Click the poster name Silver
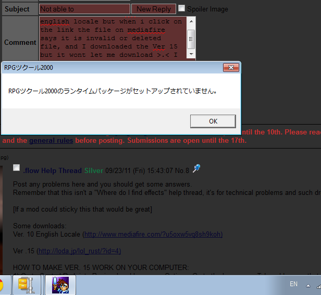The height and width of the screenshot is (295, 321). pyautogui.click(x=94, y=171)
